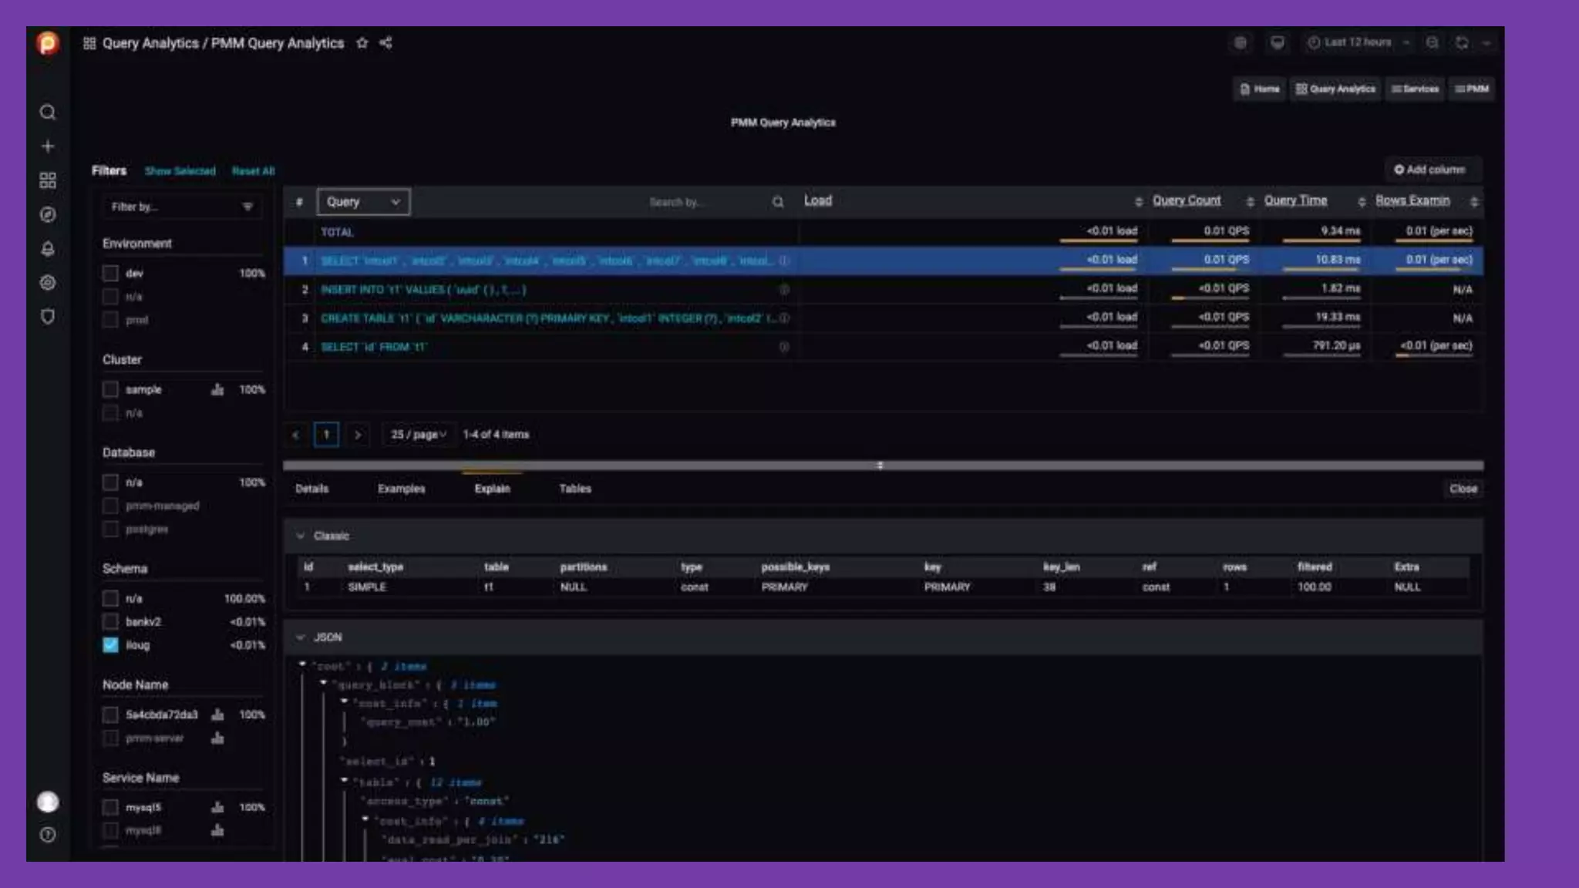
Task: Click the search magnifier icon in sidebar
Action: 48,113
